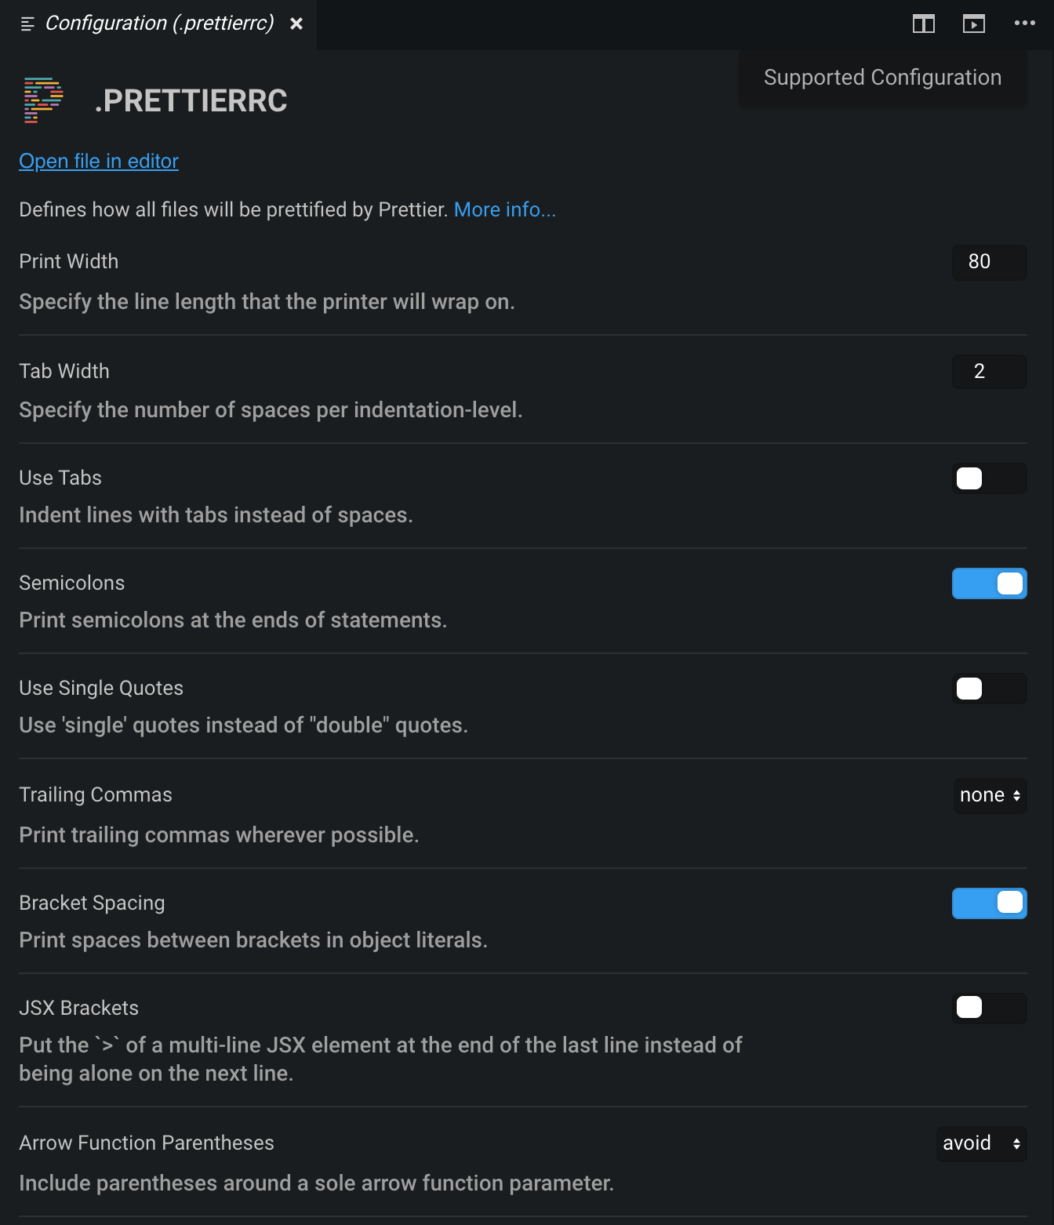The image size is (1054, 1225).
Task: Click the open preview icon
Action: click(974, 24)
